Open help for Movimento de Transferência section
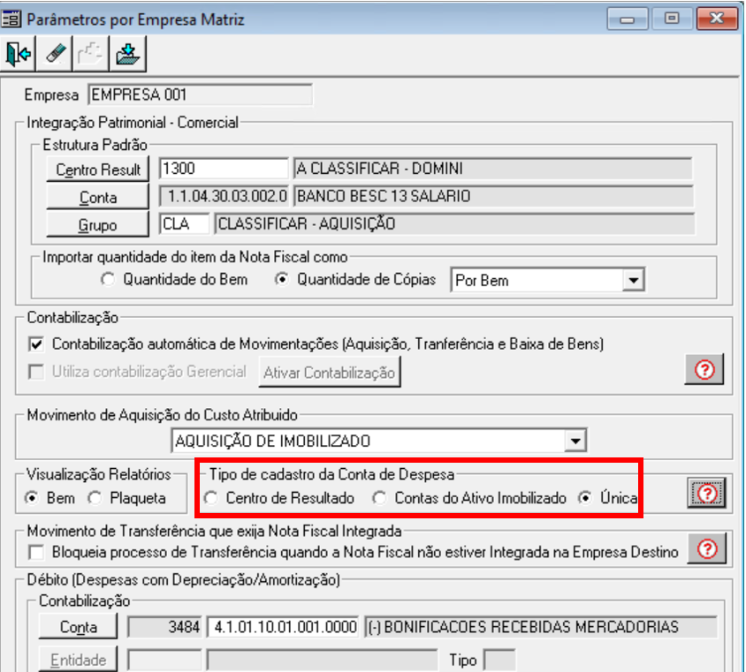This screenshot has width=746, height=672. (x=707, y=549)
